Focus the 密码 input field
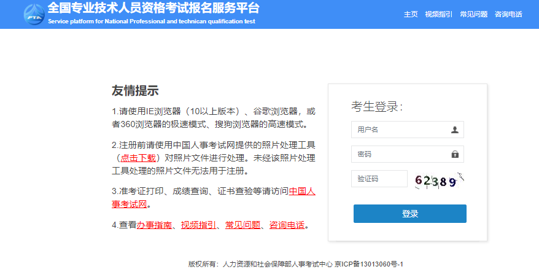This screenshot has width=539, height=280. pos(399,154)
